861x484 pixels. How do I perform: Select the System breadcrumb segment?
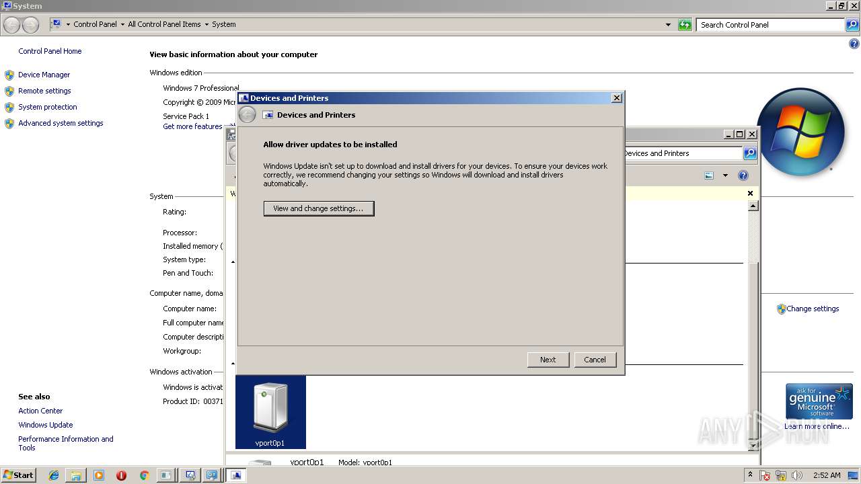(x=224, y=24)
